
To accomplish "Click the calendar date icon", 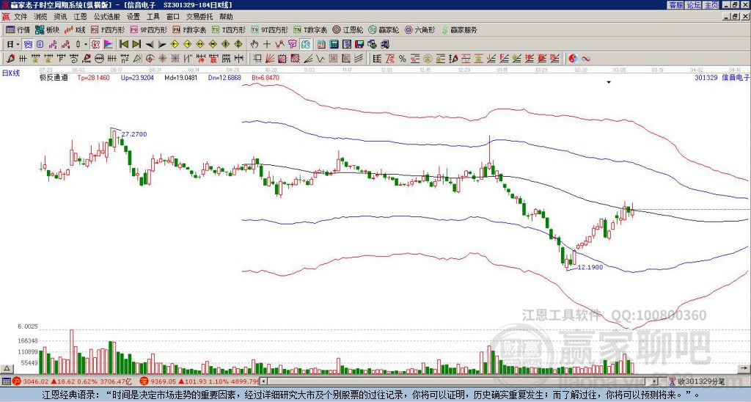I will (x=321, y=45).
